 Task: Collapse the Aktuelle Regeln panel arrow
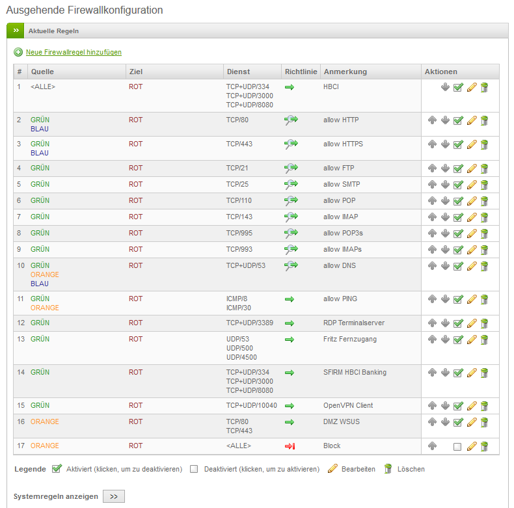coord(16,31)
